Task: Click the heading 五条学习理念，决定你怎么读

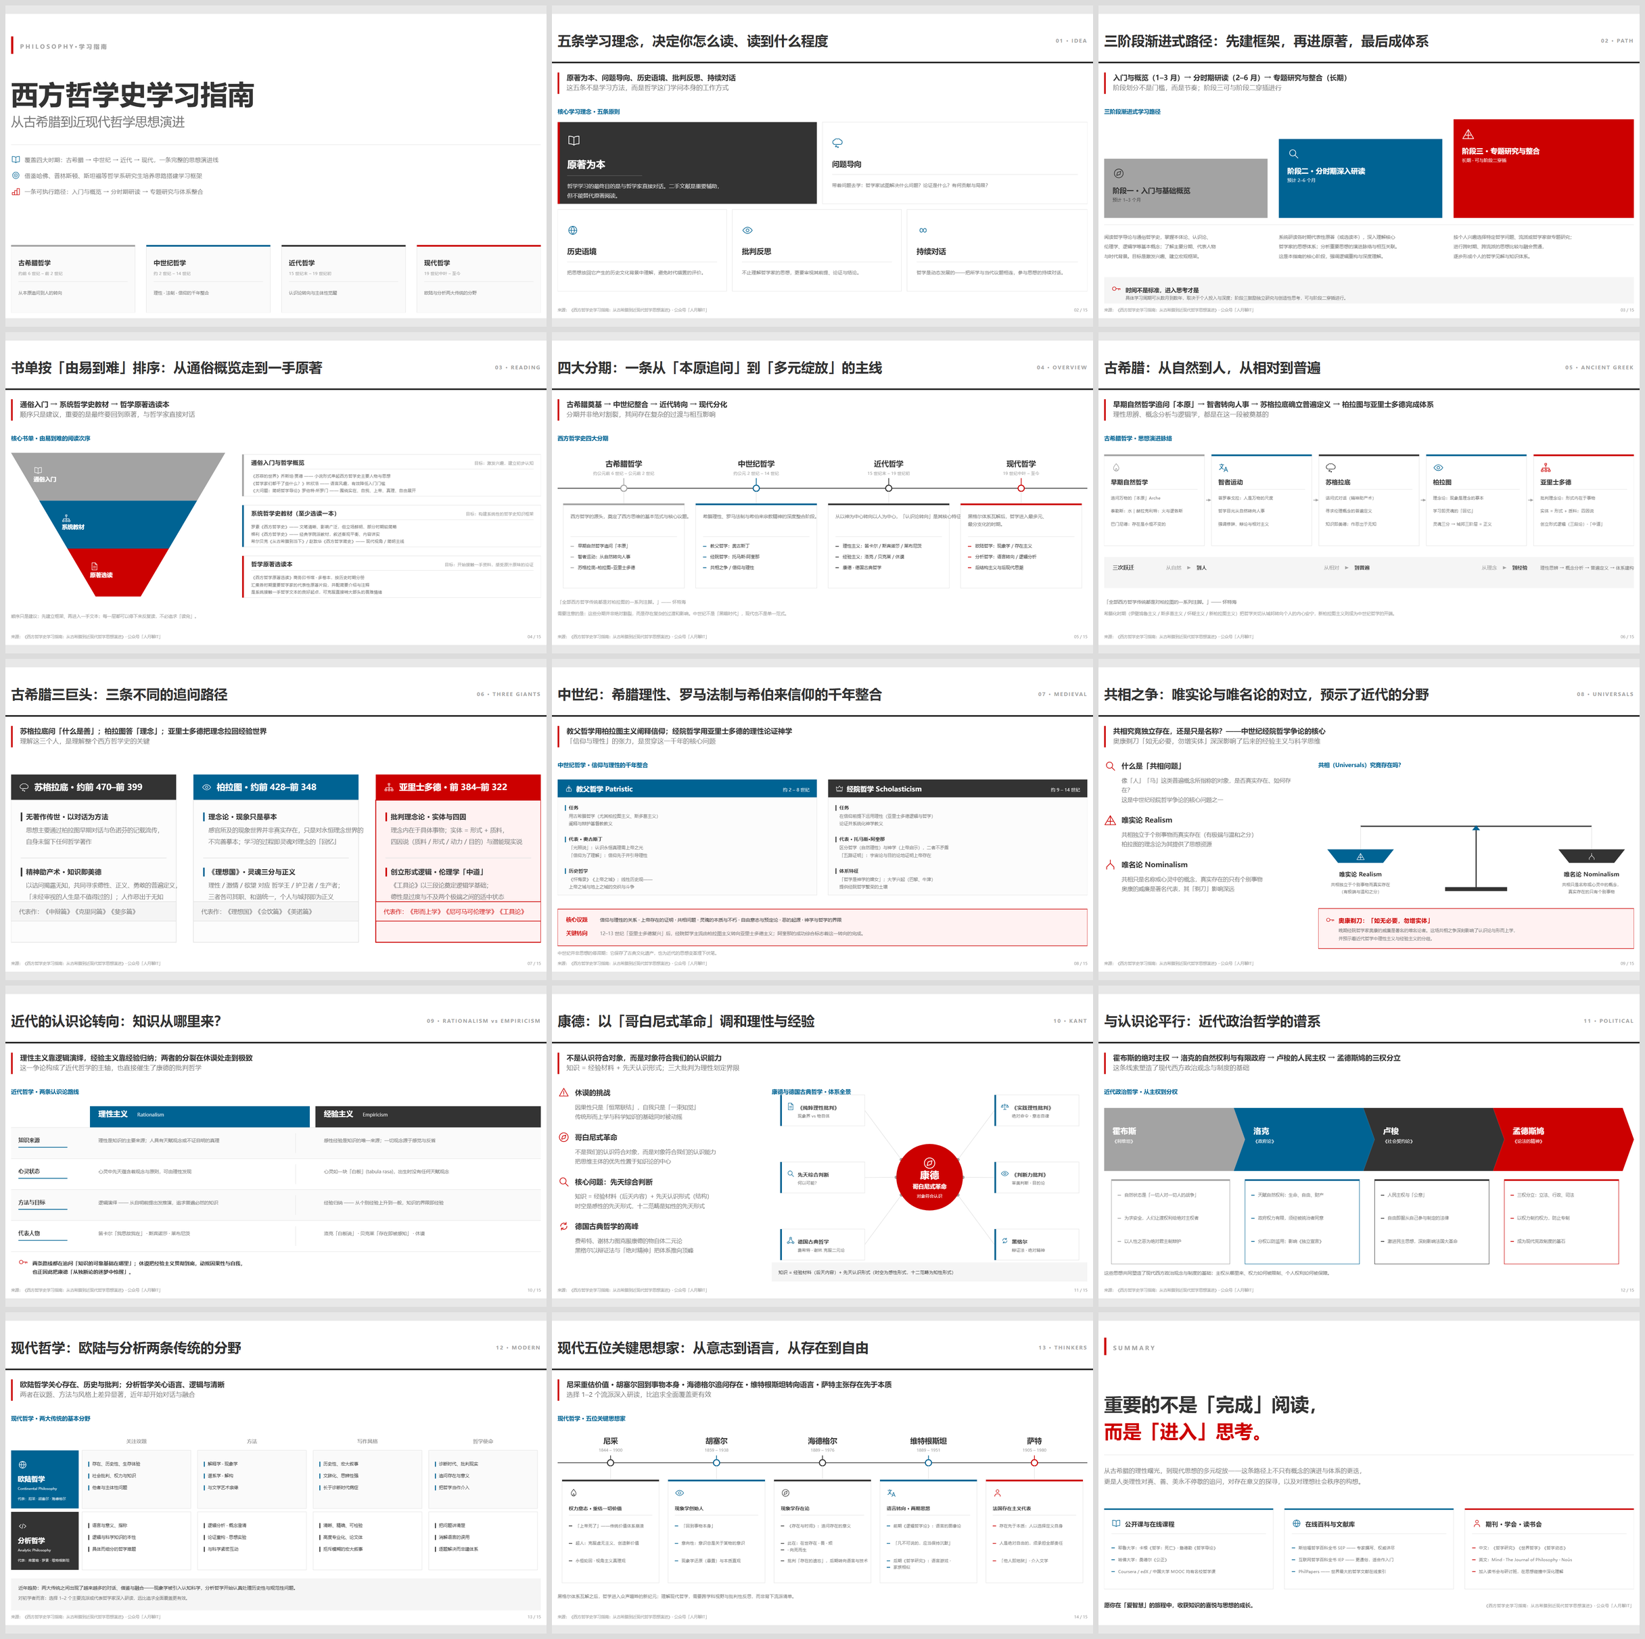Action: point(692,41)
